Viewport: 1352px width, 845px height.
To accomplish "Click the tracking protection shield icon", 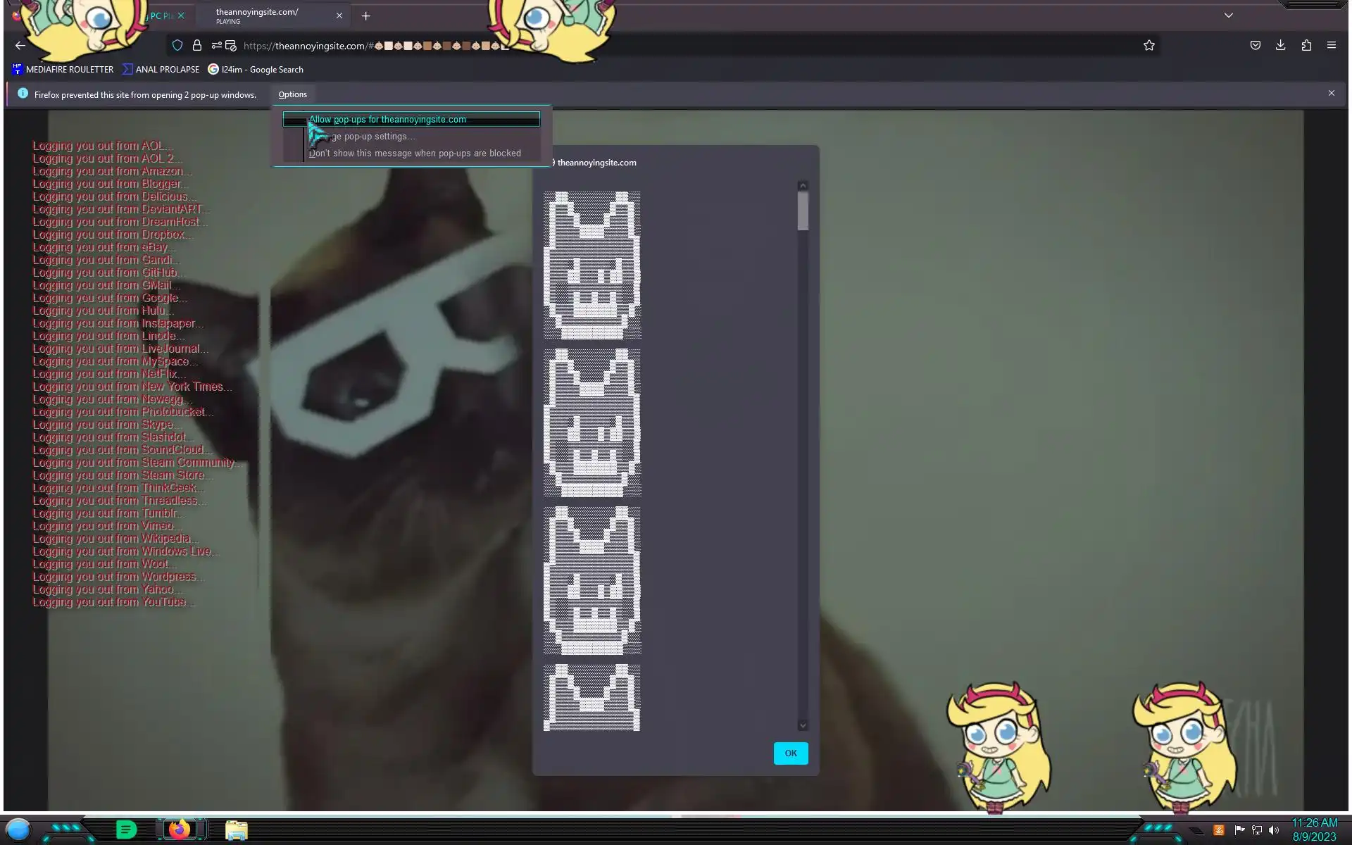I will 177,46.
